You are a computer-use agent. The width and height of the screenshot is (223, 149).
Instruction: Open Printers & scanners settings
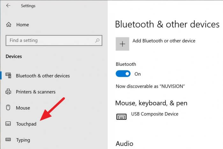coord(36,92)
